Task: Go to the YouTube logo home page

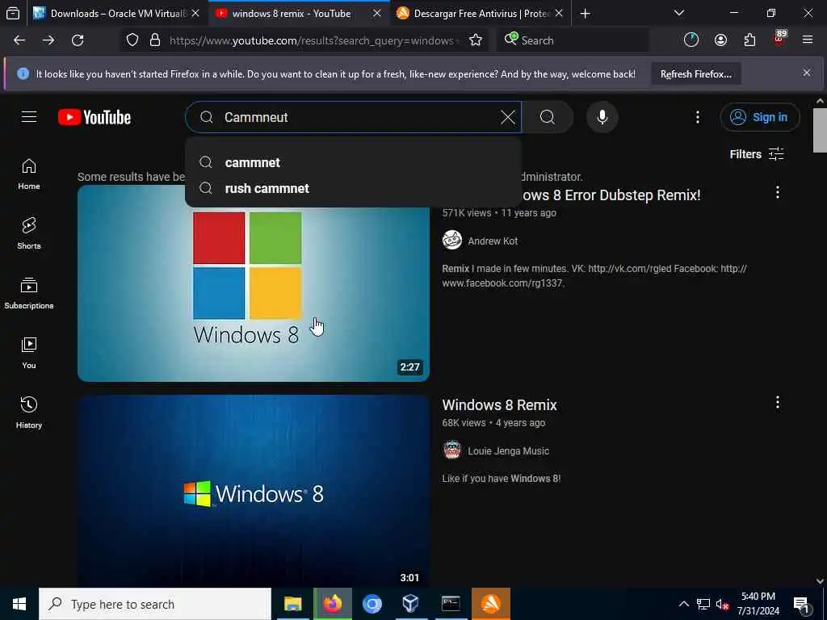Action: pyautogui.click(x=94, y=117)
